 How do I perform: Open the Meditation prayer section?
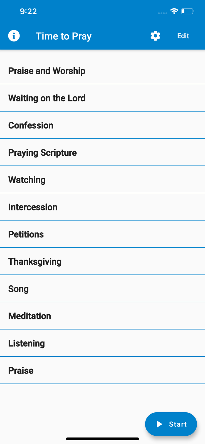(x=30, y=316)
